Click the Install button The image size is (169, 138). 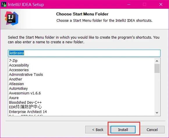click(x=123, y=130)
